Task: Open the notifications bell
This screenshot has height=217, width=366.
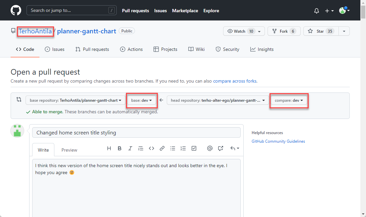Action: 317,11
